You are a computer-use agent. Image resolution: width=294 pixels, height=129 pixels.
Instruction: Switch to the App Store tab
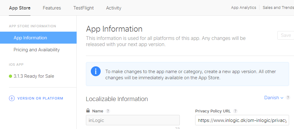click(20, 8)
